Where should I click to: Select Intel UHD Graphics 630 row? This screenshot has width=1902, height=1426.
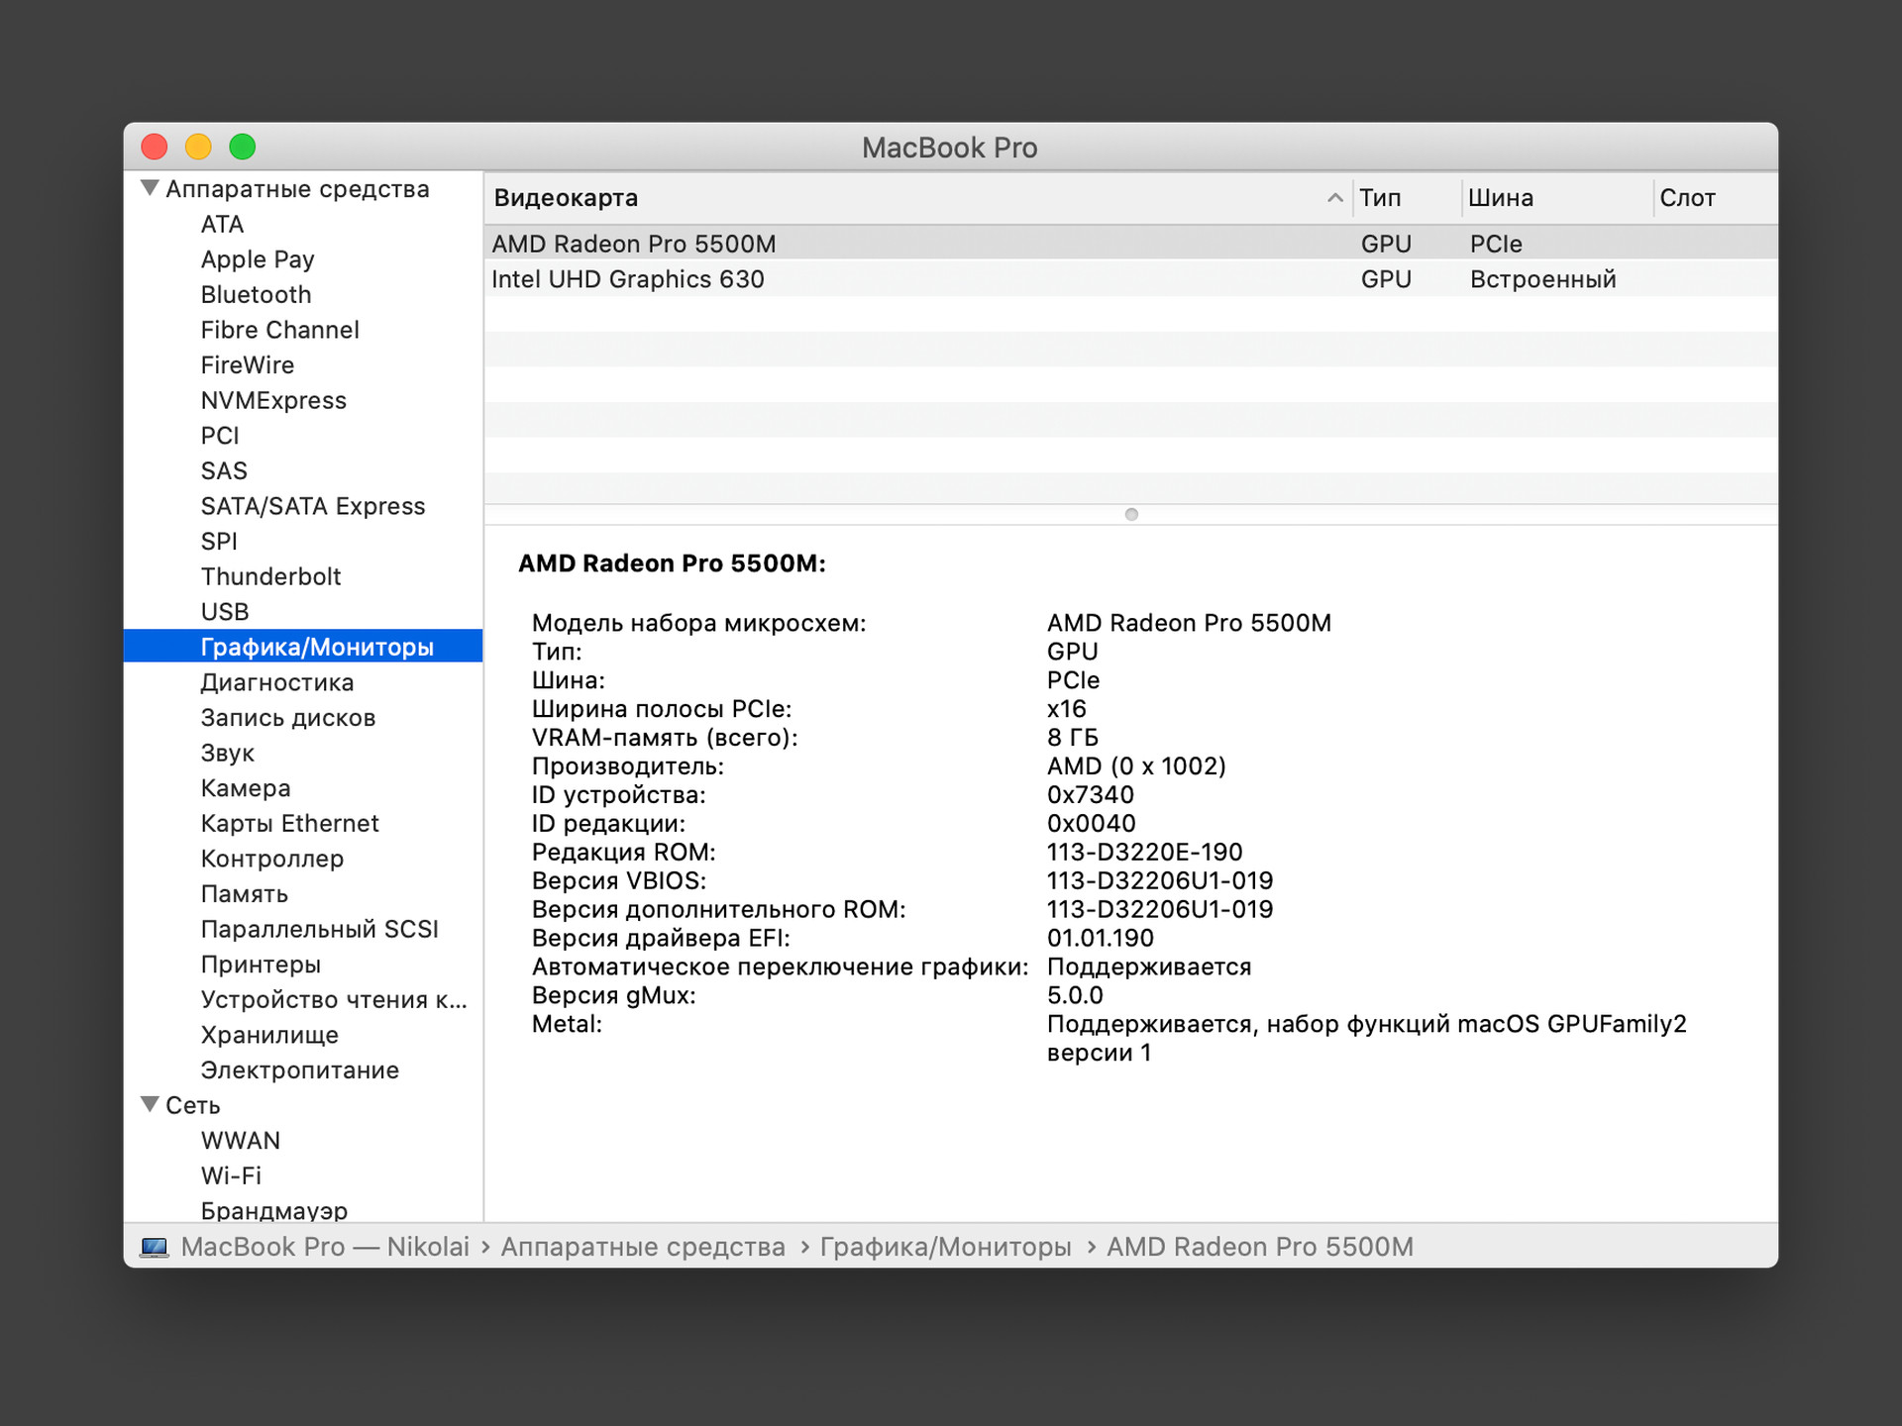[1130, 279]
